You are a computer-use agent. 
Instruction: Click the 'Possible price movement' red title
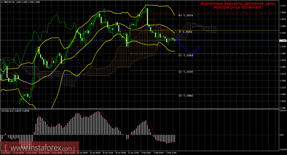(x=237, y=7)
